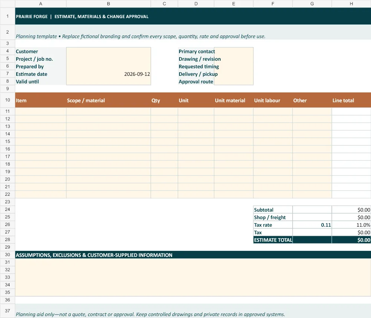
Task: Click the Qty column heading
Action: 164,100
